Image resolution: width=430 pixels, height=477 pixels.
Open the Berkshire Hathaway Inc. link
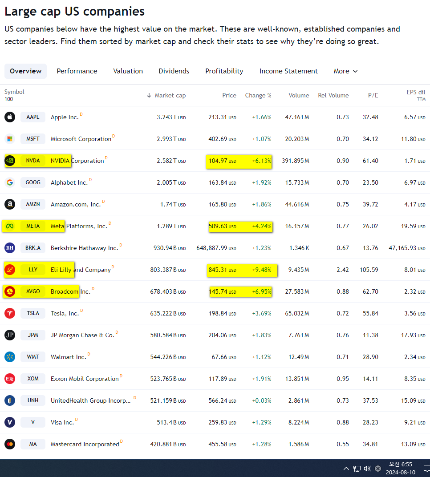84,248
